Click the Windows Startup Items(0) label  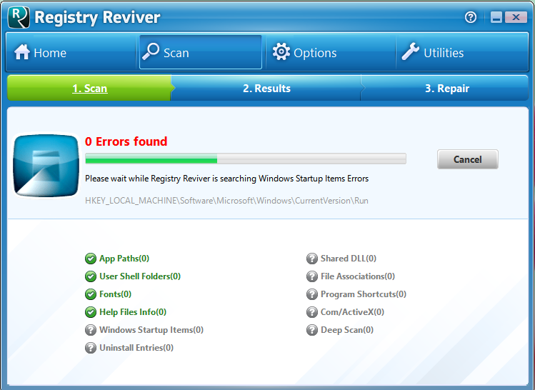(151, 330)
